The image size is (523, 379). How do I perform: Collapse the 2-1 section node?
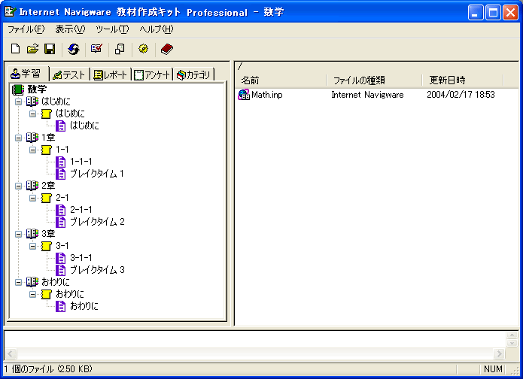tap(32, 198)
